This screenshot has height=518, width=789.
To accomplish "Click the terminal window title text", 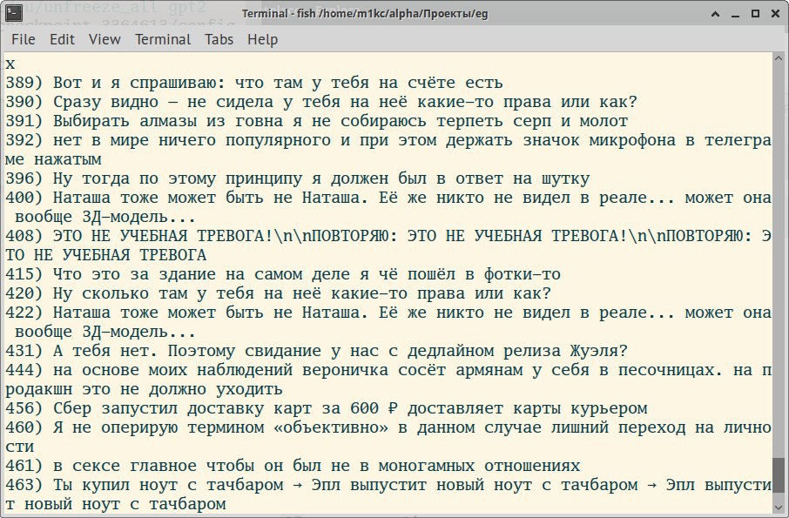I will pyautogui.click(x=365, y=14).
